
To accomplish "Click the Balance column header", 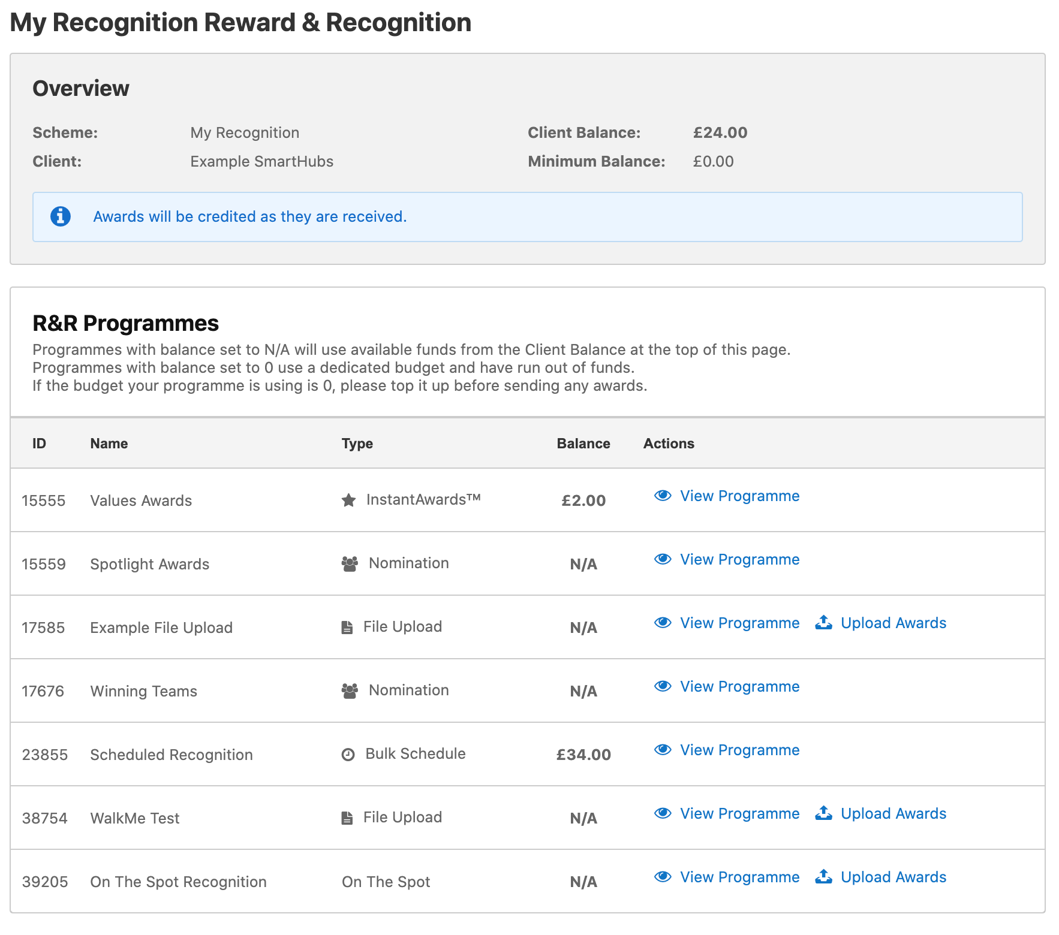I will (x=583, y=444).
